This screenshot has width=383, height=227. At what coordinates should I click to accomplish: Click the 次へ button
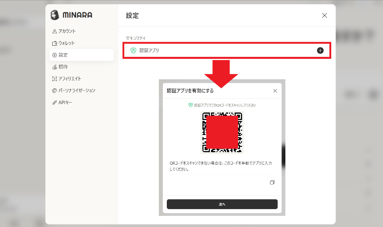tap(222, 204)
